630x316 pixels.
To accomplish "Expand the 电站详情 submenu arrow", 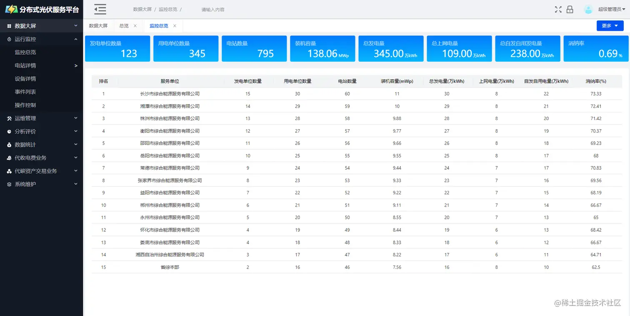I will point(76,65).
